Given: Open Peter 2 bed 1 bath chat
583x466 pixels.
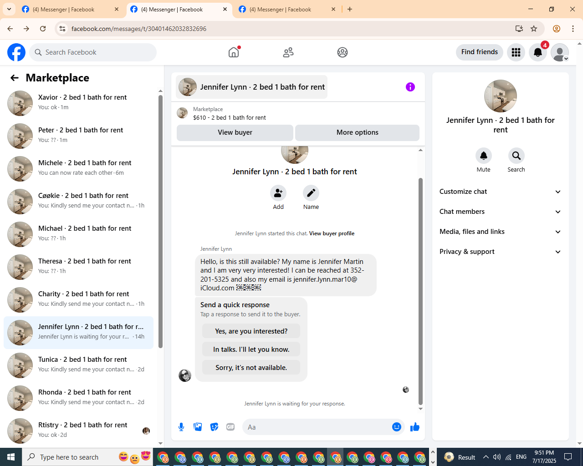Looking at the screenshot, I should pos(79,136).
